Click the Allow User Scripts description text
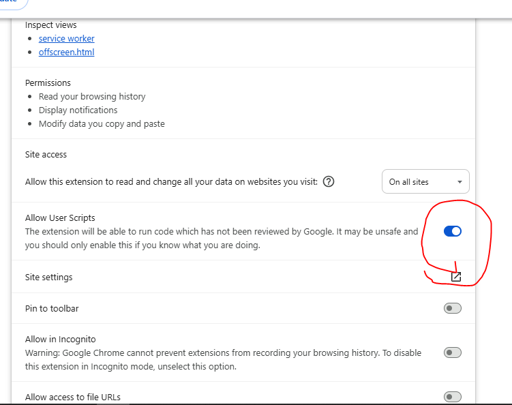 point(221,238)
